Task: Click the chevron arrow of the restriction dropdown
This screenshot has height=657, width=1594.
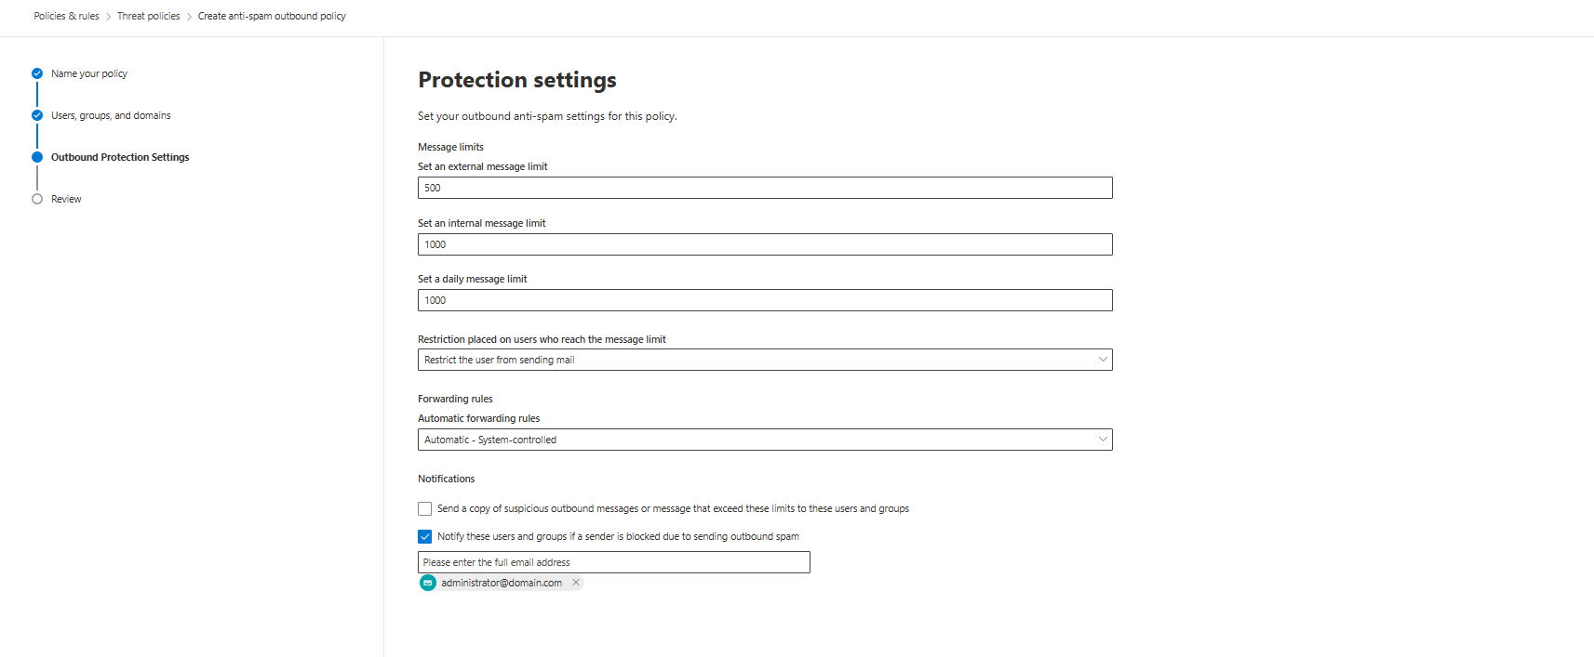Action: pos(1103,360)
